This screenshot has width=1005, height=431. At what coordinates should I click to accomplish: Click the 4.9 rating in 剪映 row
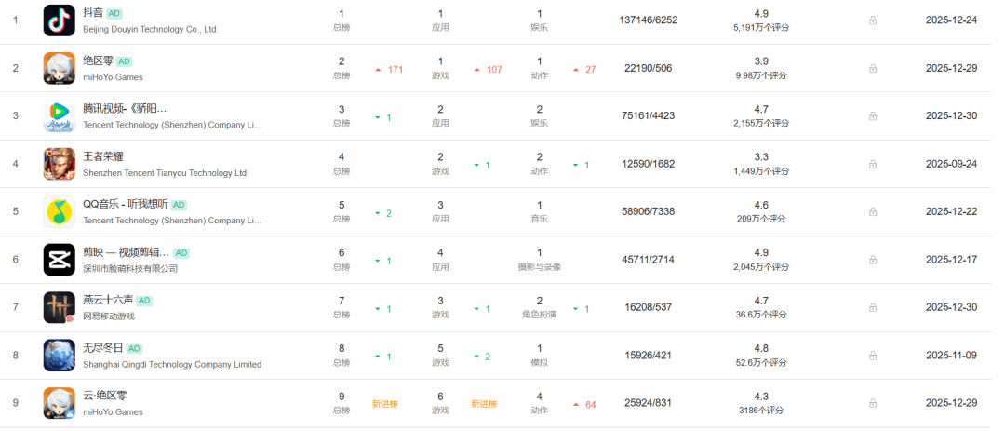(761, 252)
